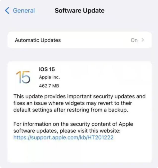This screenshot has height=168, width=158.
Task: Select the Apple Inc. developer label
Action: click(x=49, y=77)
